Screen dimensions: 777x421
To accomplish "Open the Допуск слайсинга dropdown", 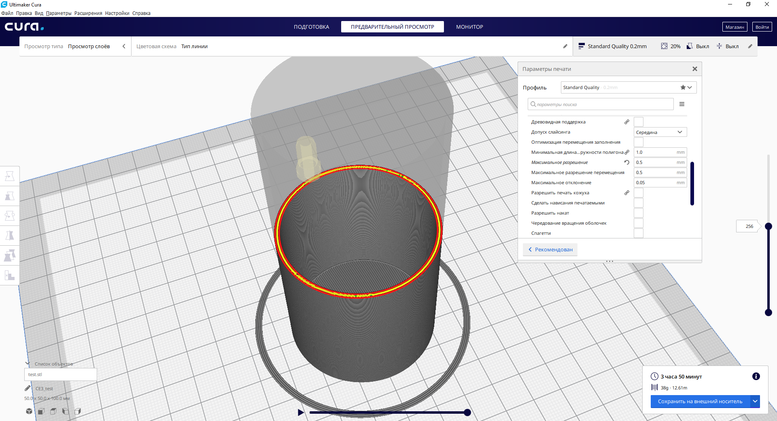I will [660, 132].
